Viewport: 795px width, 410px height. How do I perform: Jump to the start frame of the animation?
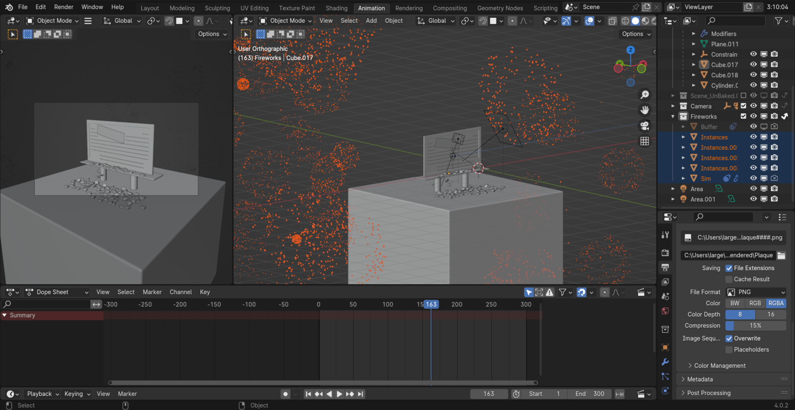pyautogui.click(x=308, y=394)
